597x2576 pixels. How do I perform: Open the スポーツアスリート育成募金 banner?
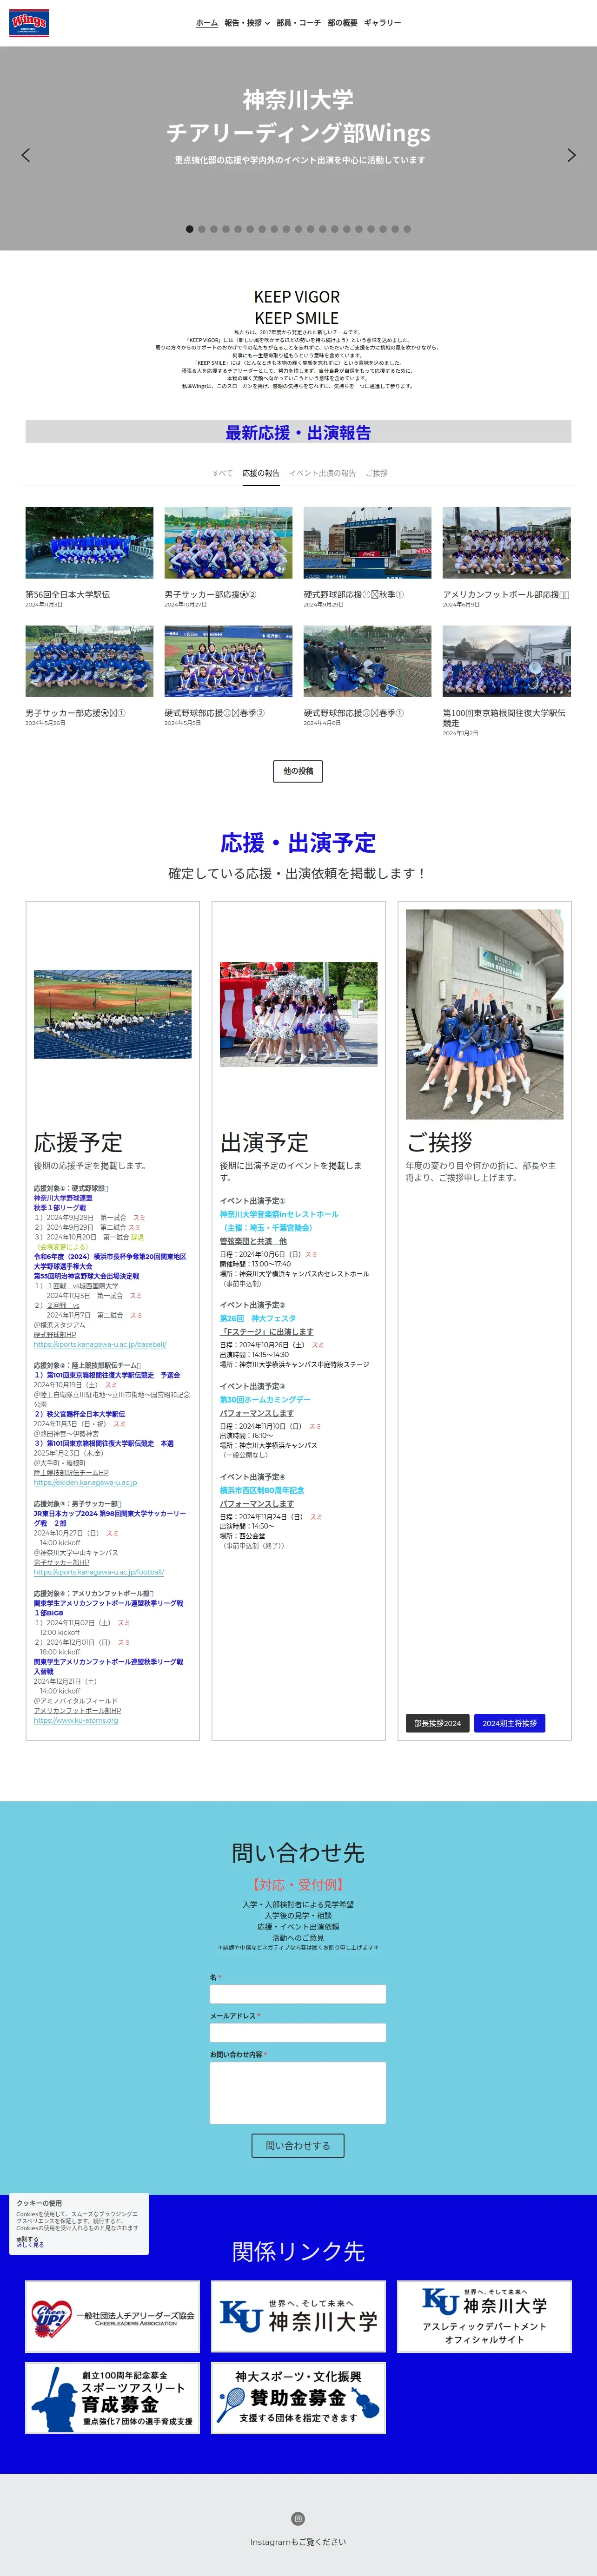pos(113,2398)
